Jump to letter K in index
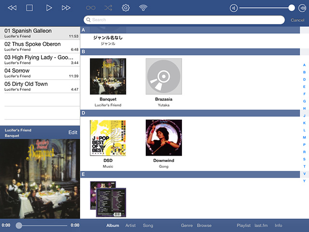The image size is (309, 232). [x=304, y=123]
